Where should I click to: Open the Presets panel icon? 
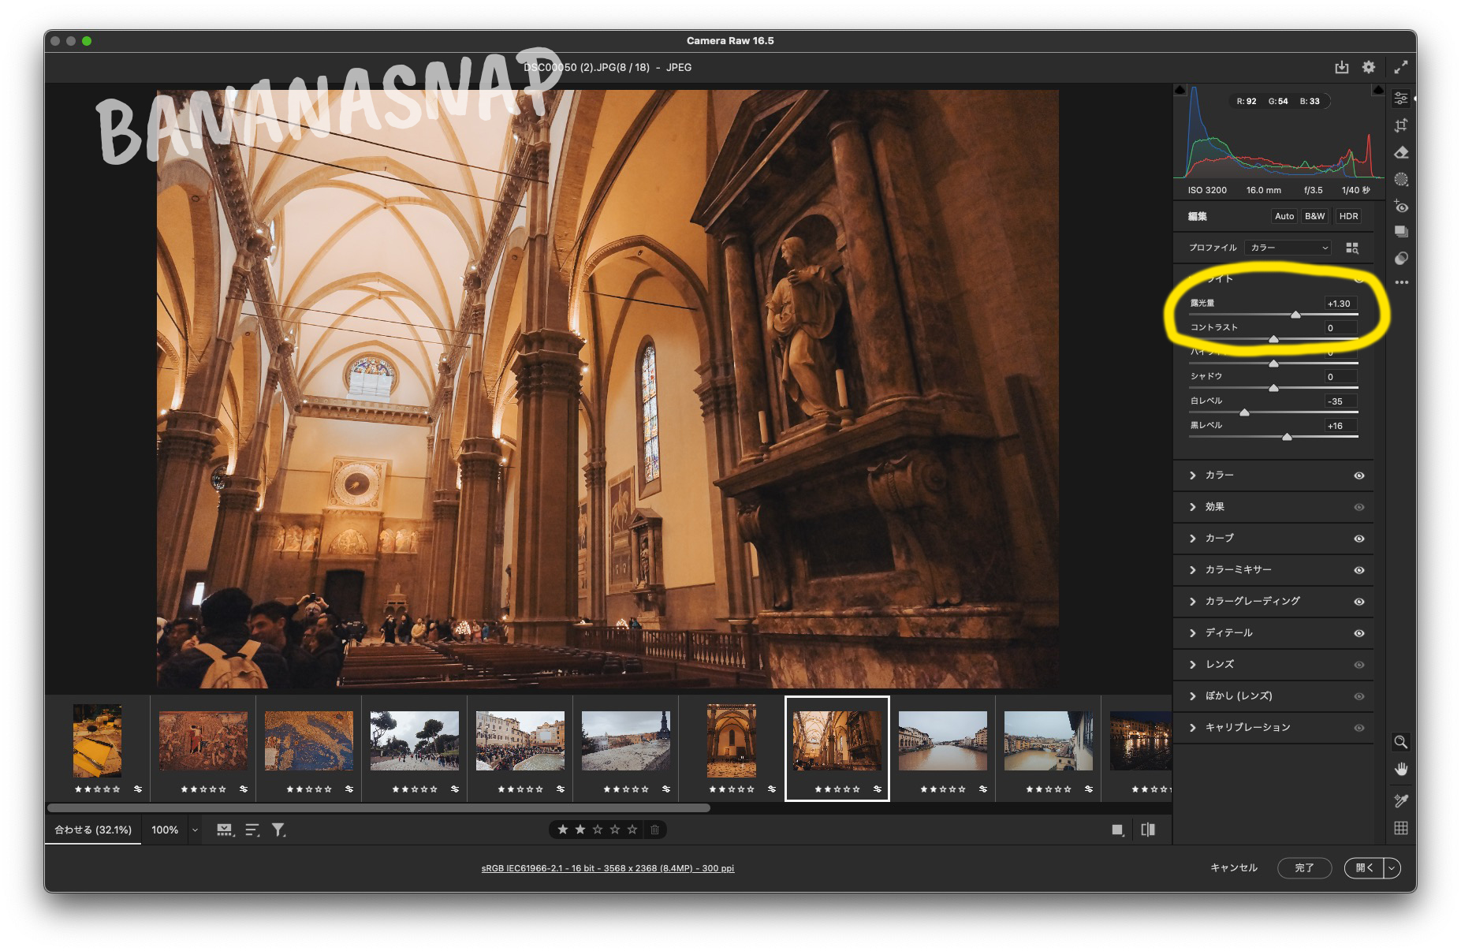tap(1401, 258)
